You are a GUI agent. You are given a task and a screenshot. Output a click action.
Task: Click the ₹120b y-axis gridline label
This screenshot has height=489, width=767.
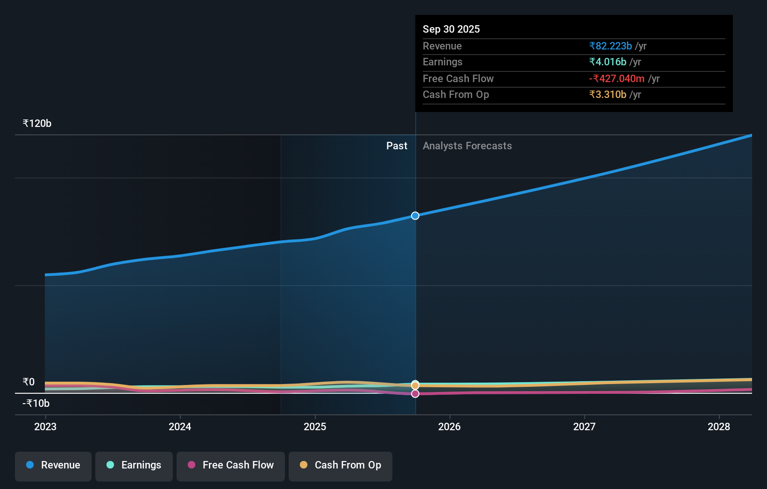pos(37,123)
